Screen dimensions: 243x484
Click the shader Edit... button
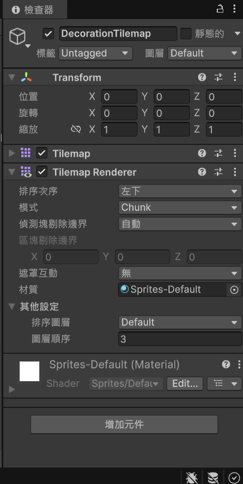185,384
